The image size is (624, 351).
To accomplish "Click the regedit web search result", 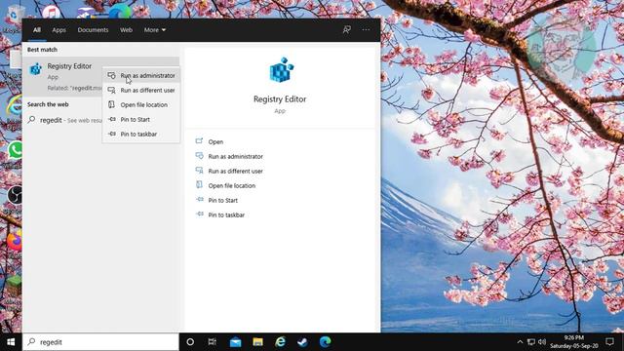I will pos(63,120).
